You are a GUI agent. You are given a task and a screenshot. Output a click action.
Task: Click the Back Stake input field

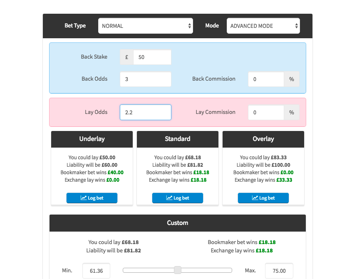point(152,57)
